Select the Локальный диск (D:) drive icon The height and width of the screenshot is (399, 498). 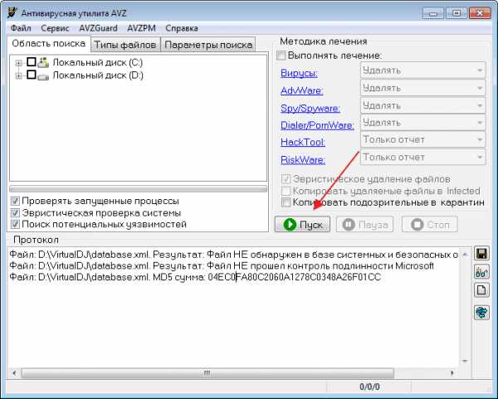[x=44, y=75]
